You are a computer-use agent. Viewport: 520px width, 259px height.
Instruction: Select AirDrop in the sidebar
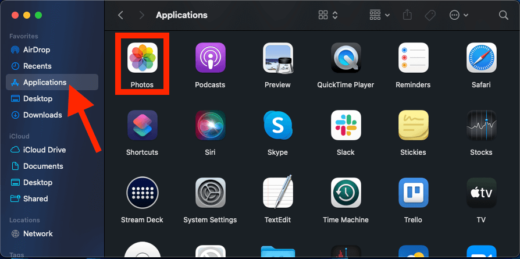pyautogui.click(x=52, y=50)
